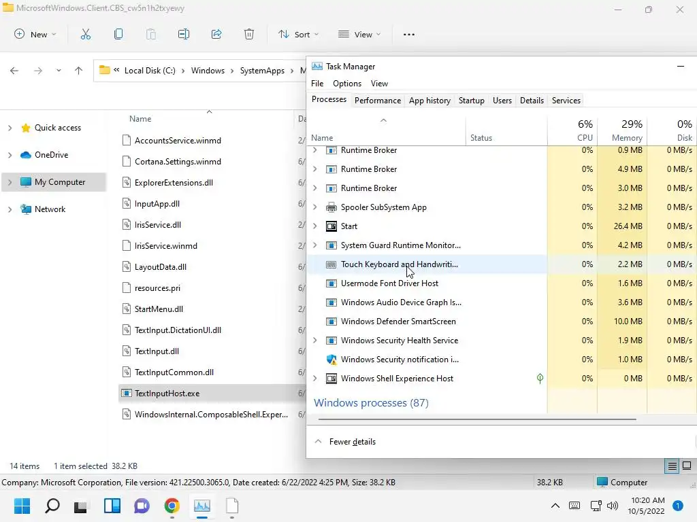Image resolution: width=697 pixels, height=522 pixels.
Task: Switch to the Services tab
Action: (x=566, y=101)
